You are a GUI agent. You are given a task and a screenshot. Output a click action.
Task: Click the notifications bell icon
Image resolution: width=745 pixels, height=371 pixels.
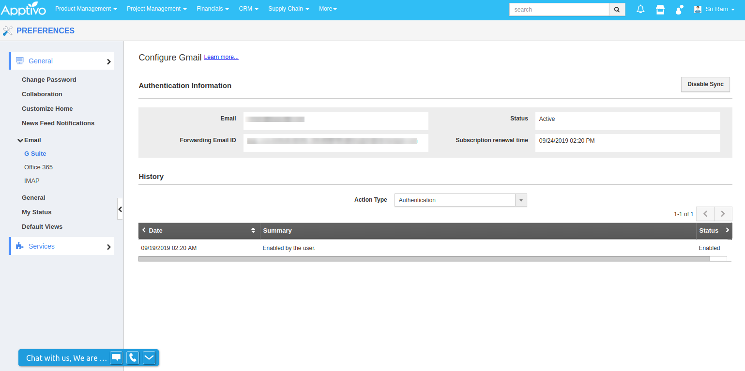click(640, 9)
